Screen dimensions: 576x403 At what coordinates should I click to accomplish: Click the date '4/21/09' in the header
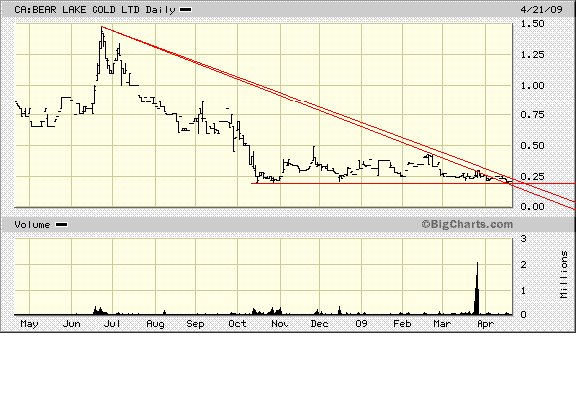[x=541, y=10]
